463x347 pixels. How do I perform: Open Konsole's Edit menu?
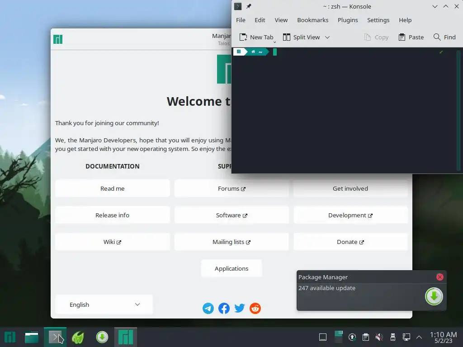260,20
